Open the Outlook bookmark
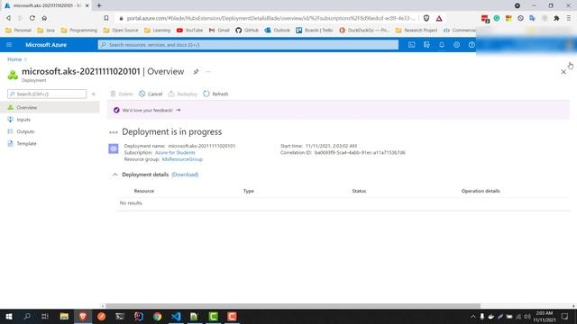The image size is (577, 324). point(278,30)
